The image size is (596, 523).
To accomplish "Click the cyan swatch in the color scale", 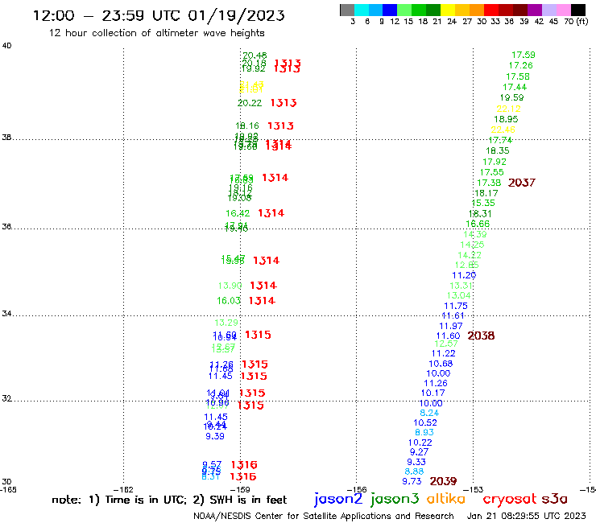I will pyautogui.click(x=362, y=10).
